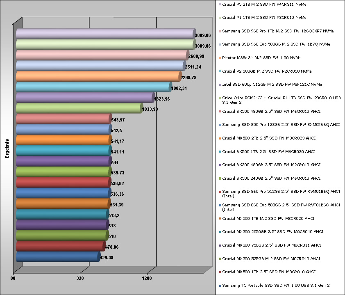
Task: Click the data label 541,11
Action: 118,152
